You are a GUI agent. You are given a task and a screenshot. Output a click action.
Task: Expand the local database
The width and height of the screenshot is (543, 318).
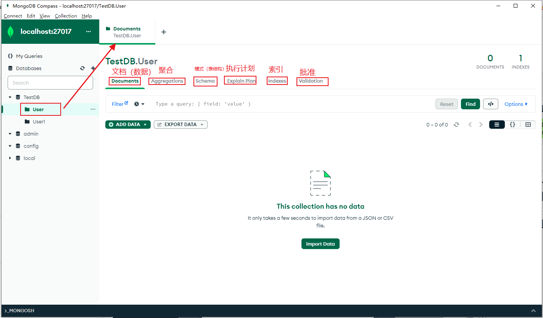10,158
